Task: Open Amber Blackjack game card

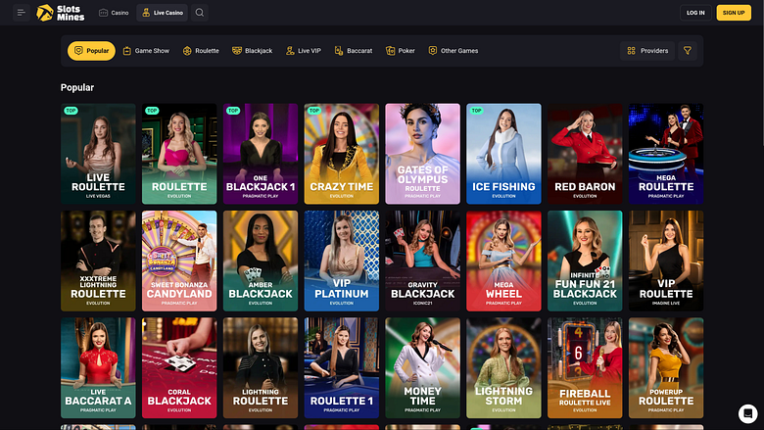Action: coord(261,261)
